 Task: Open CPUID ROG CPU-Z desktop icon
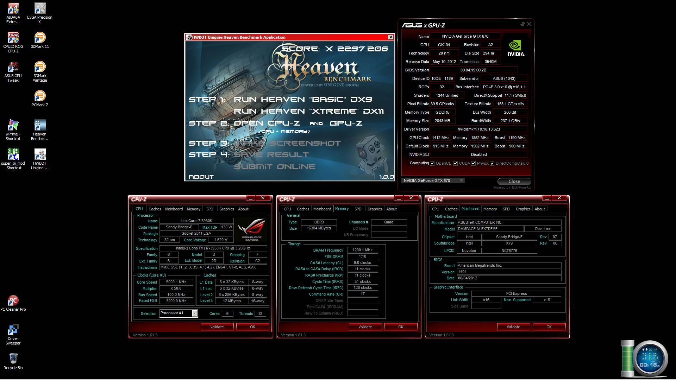[x=13, y=43]
